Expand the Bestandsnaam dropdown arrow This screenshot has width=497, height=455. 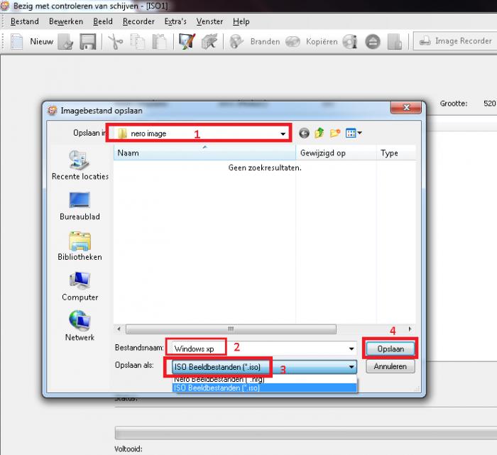click(x=351, y=349)
